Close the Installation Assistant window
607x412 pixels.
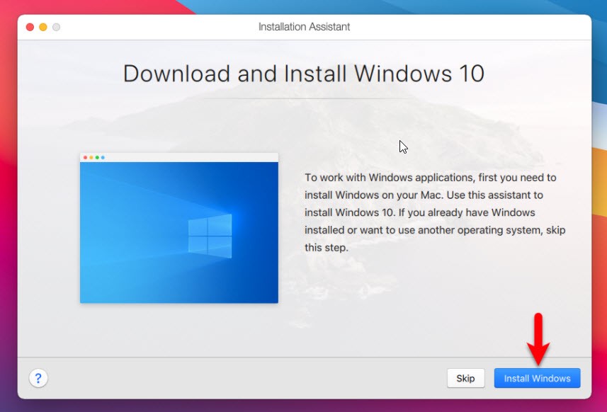[30, 27]
